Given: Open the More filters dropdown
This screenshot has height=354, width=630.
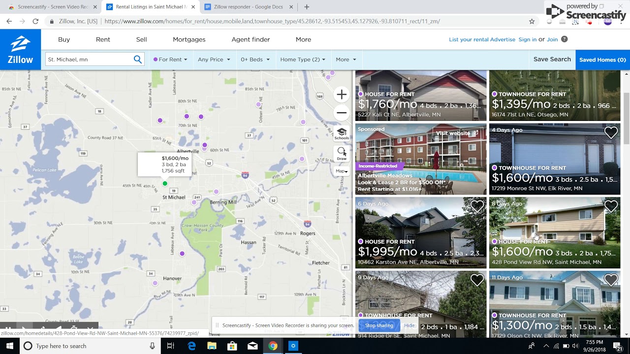Looking at the screenshot, I should click(346, 59).
